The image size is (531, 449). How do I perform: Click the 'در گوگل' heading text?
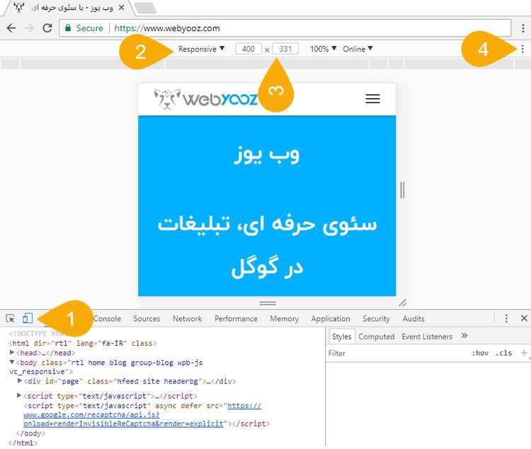267,267
